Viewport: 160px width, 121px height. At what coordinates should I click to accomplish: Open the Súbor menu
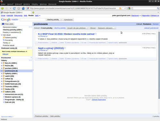pos(3,4)
